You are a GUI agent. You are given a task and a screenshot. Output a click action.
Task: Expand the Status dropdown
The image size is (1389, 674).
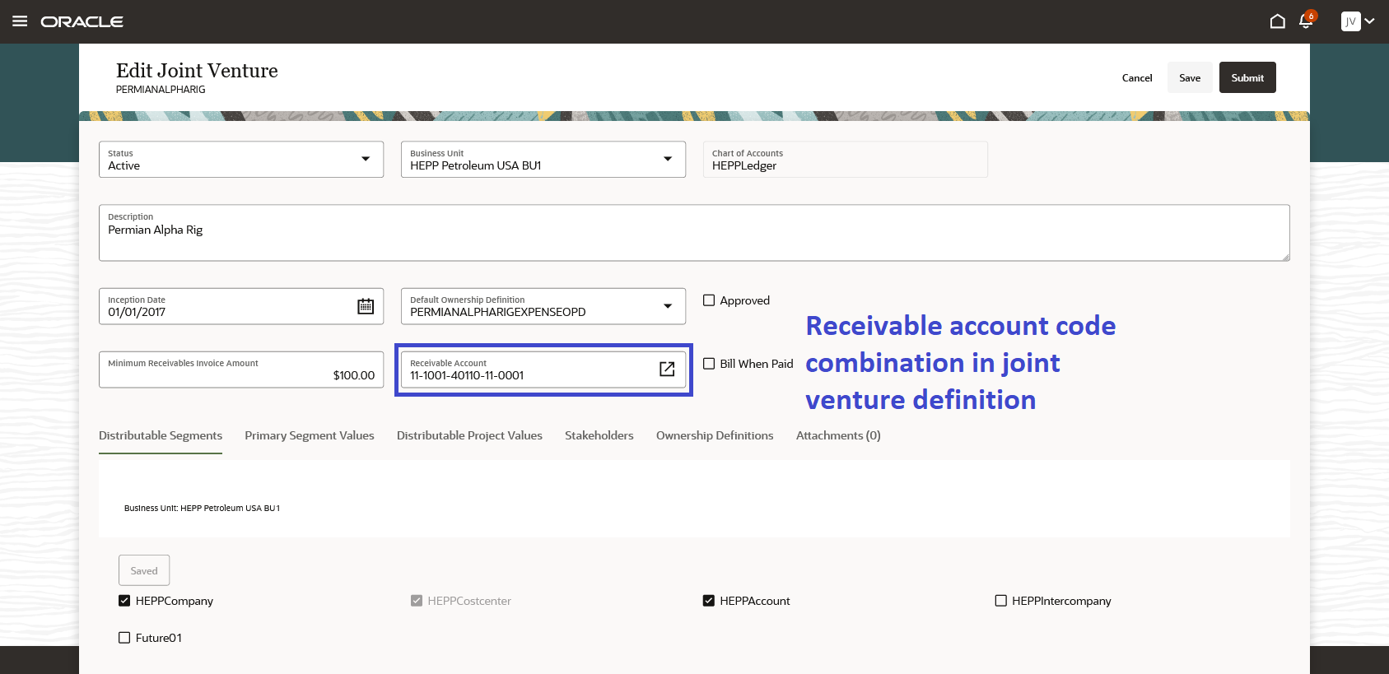[366, 159]
